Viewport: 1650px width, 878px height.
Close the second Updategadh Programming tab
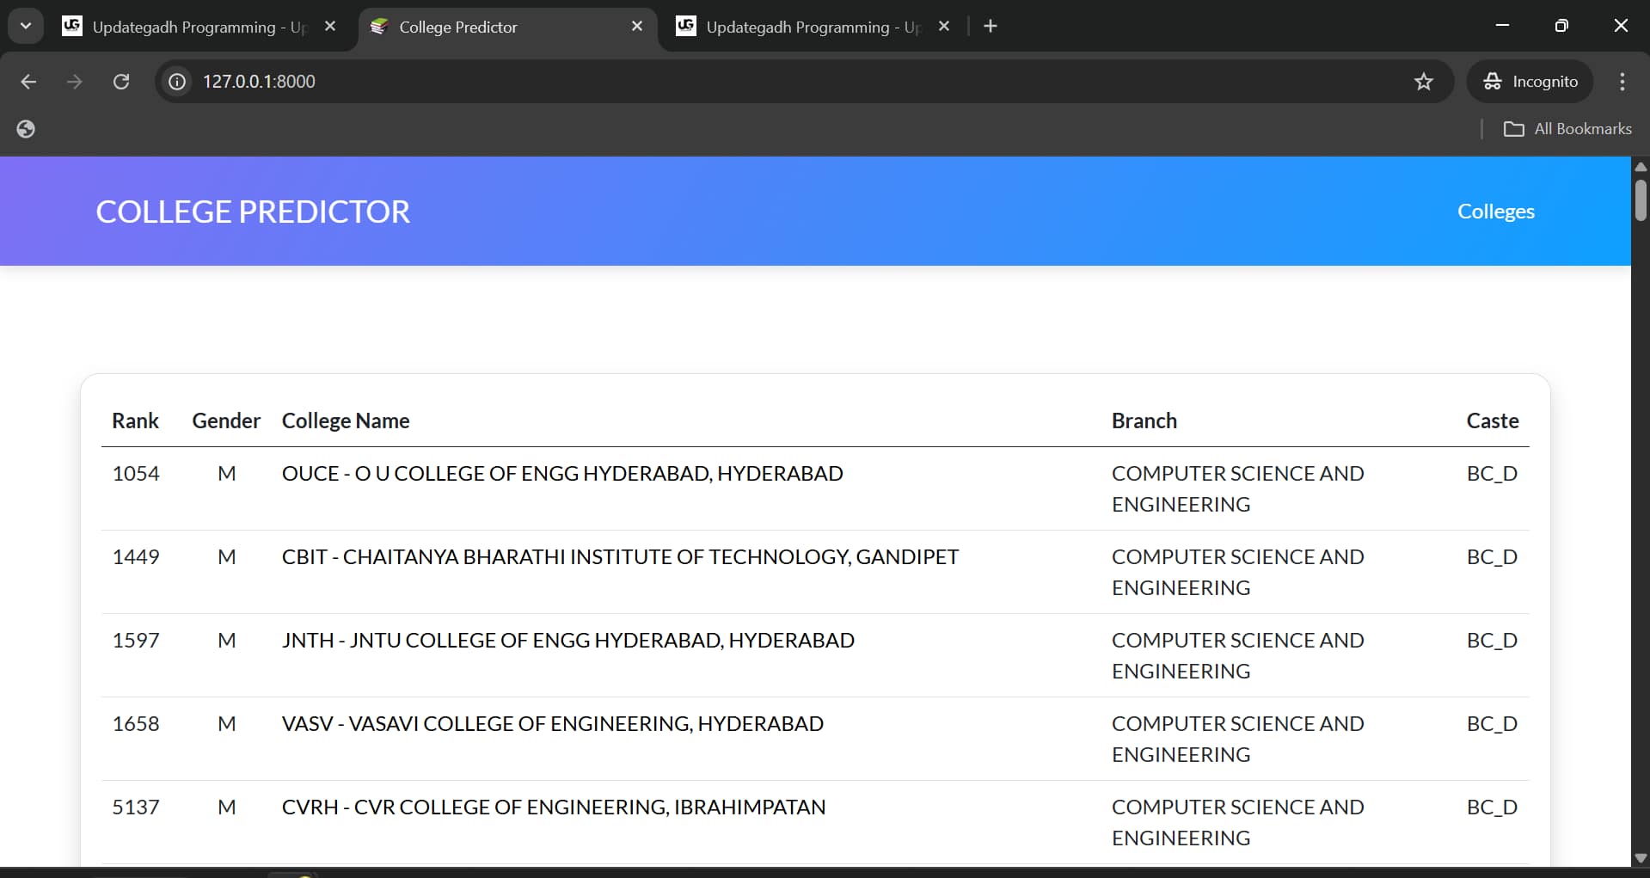point(944,26)
